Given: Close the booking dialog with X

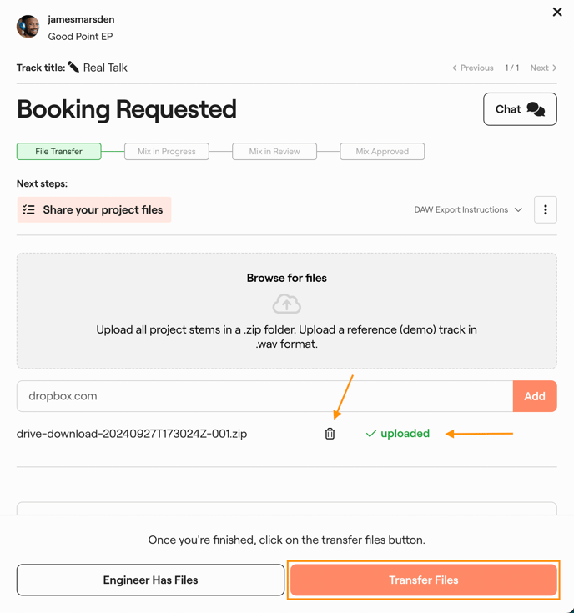Looking at the screenshot, I should (x=557, y=12).
